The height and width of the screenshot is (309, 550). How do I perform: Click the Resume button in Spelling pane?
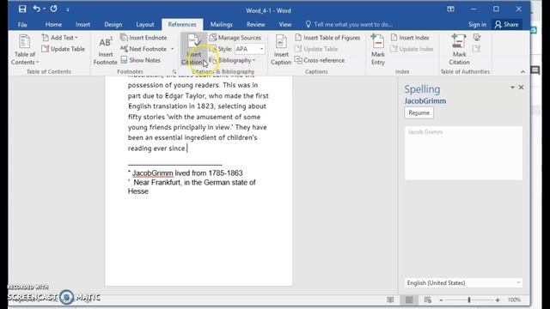point(419,112)
